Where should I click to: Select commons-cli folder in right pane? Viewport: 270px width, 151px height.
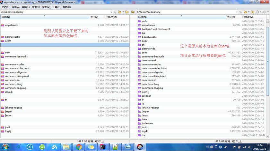point(149,60)
